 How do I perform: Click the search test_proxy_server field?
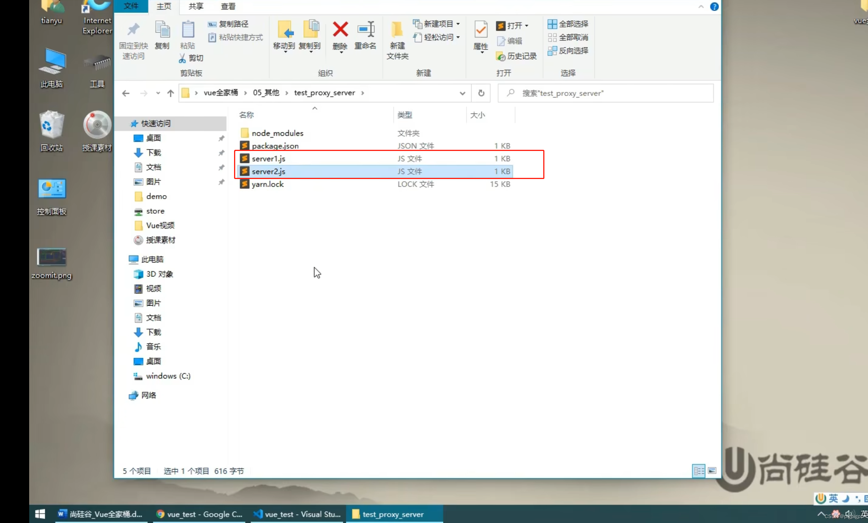point(606,93)
